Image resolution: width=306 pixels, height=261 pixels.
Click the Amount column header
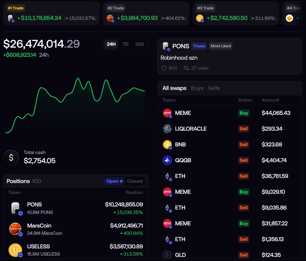pyautogui.click(x=270, y=100)
